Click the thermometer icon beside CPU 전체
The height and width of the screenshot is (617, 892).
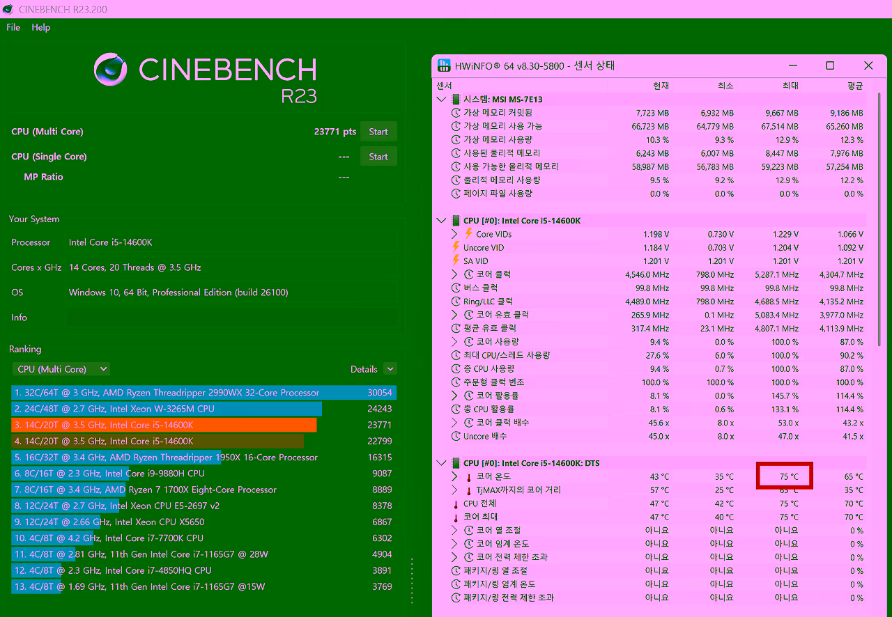pyautogui.click(x=456, y=503)
